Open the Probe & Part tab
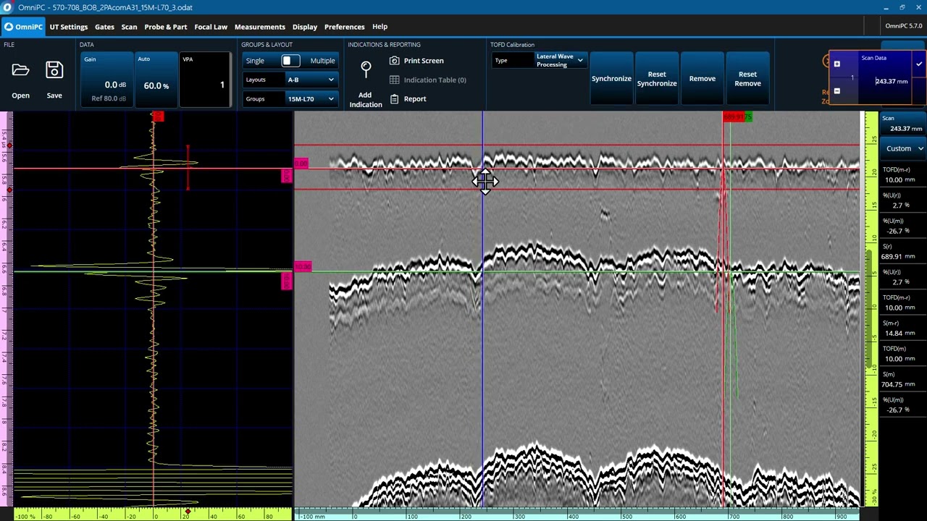Image resolution: width=927 pixels, height=521 pixels. pyautogui.click(x=165, y=27)
